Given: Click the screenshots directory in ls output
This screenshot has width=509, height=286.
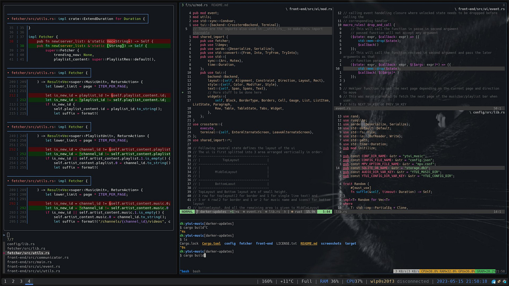Looking at the screenshot, I should 331,243.
